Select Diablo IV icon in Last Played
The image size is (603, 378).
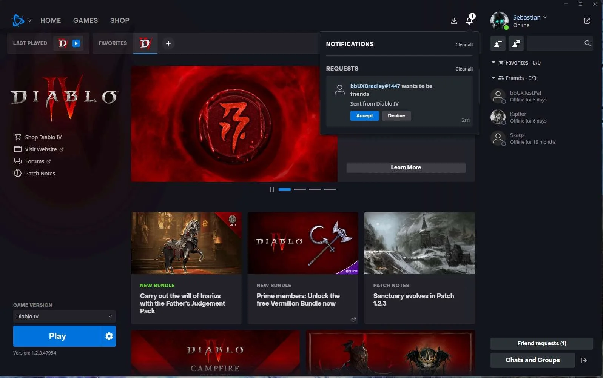63,43
